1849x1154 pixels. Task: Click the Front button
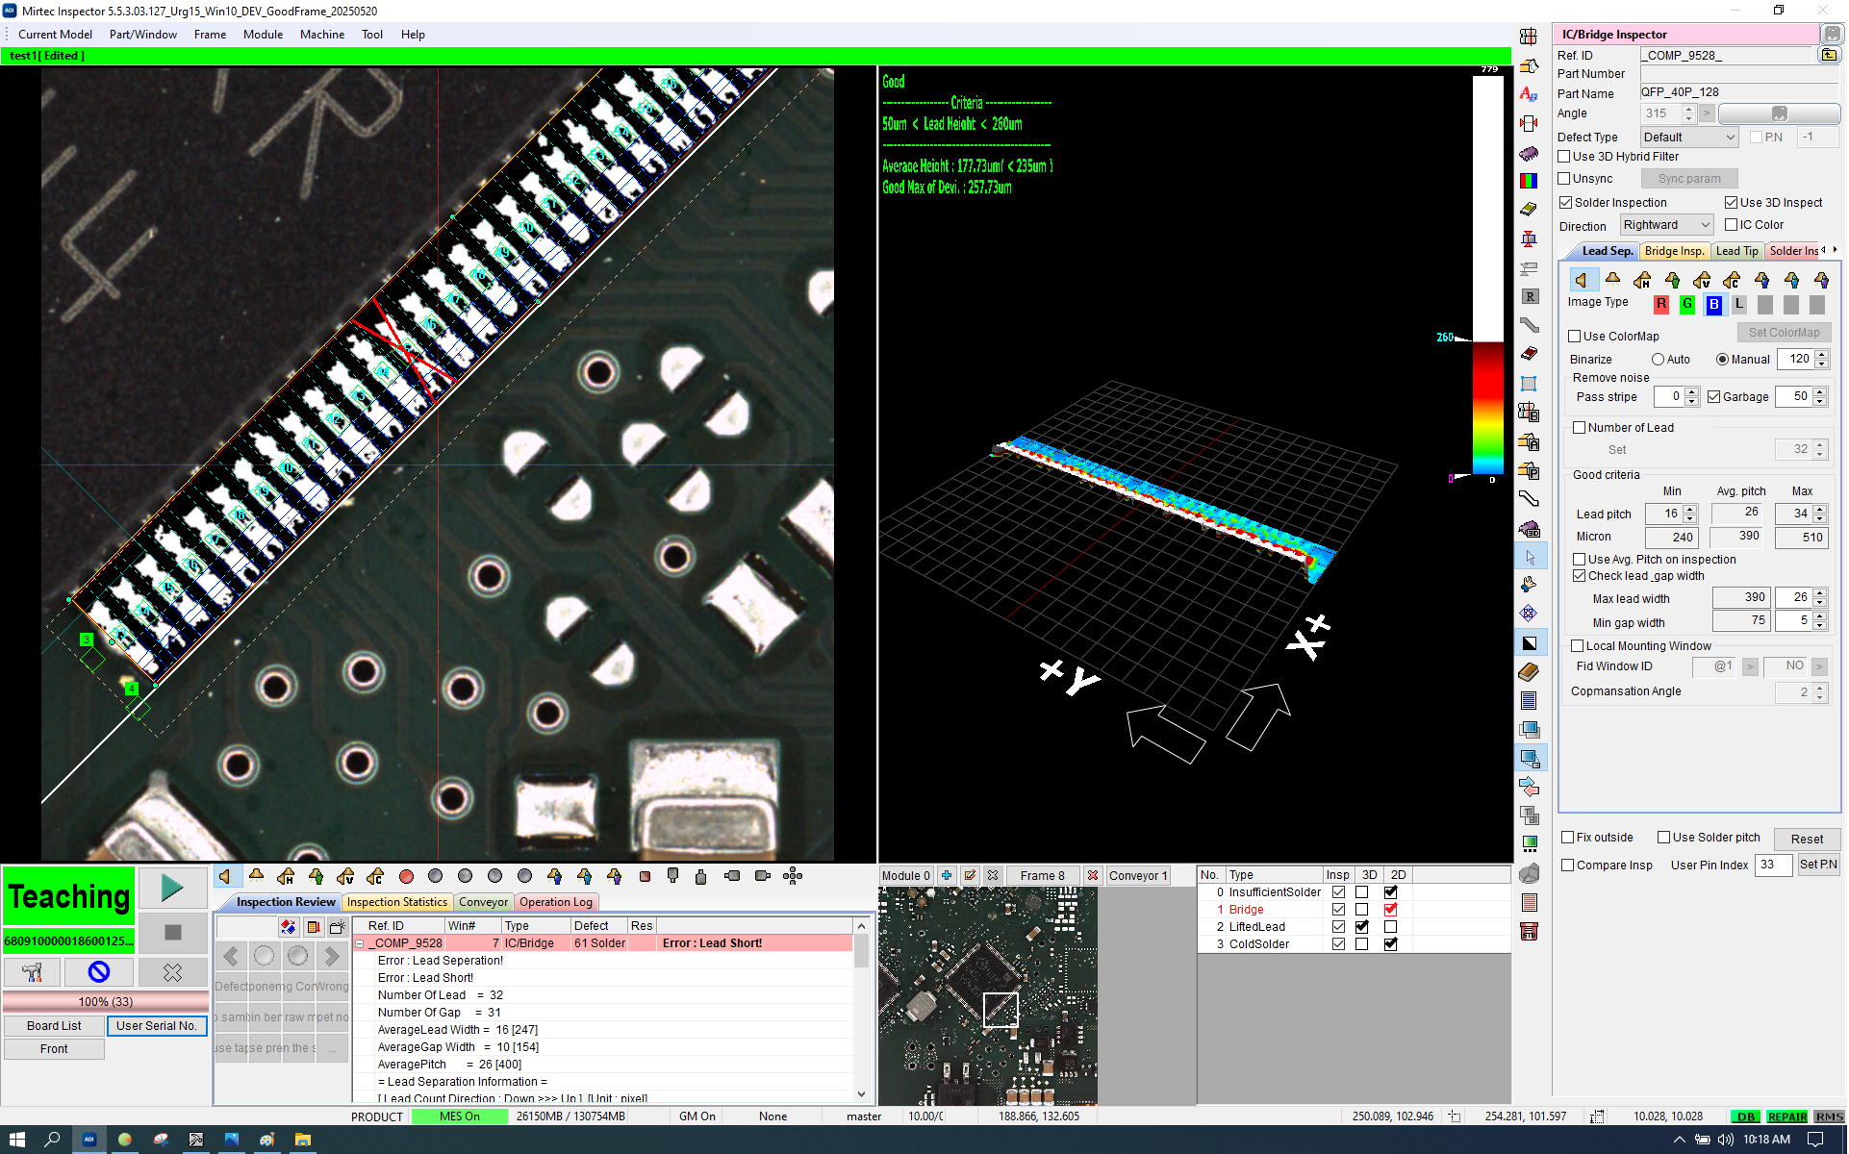coord(54,1049)
